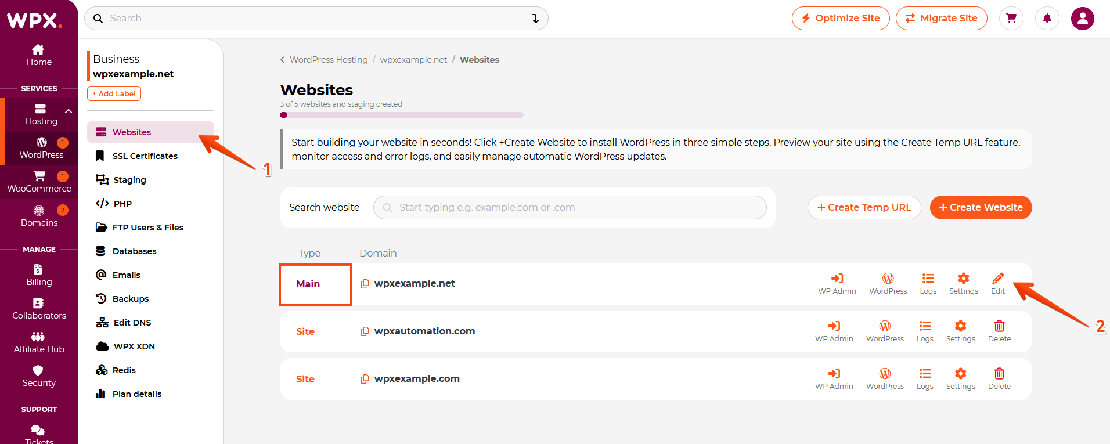Click websites usage progress bar

click(x=402, y=115)
